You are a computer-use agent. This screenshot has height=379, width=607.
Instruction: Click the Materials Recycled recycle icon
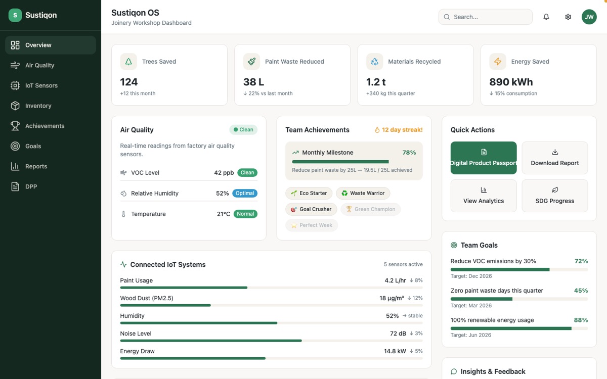pos(375,62)
